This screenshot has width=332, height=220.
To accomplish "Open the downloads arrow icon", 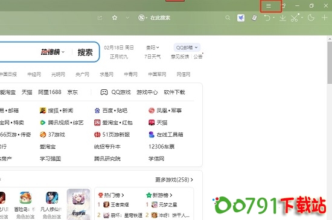I will coord(283,18).
